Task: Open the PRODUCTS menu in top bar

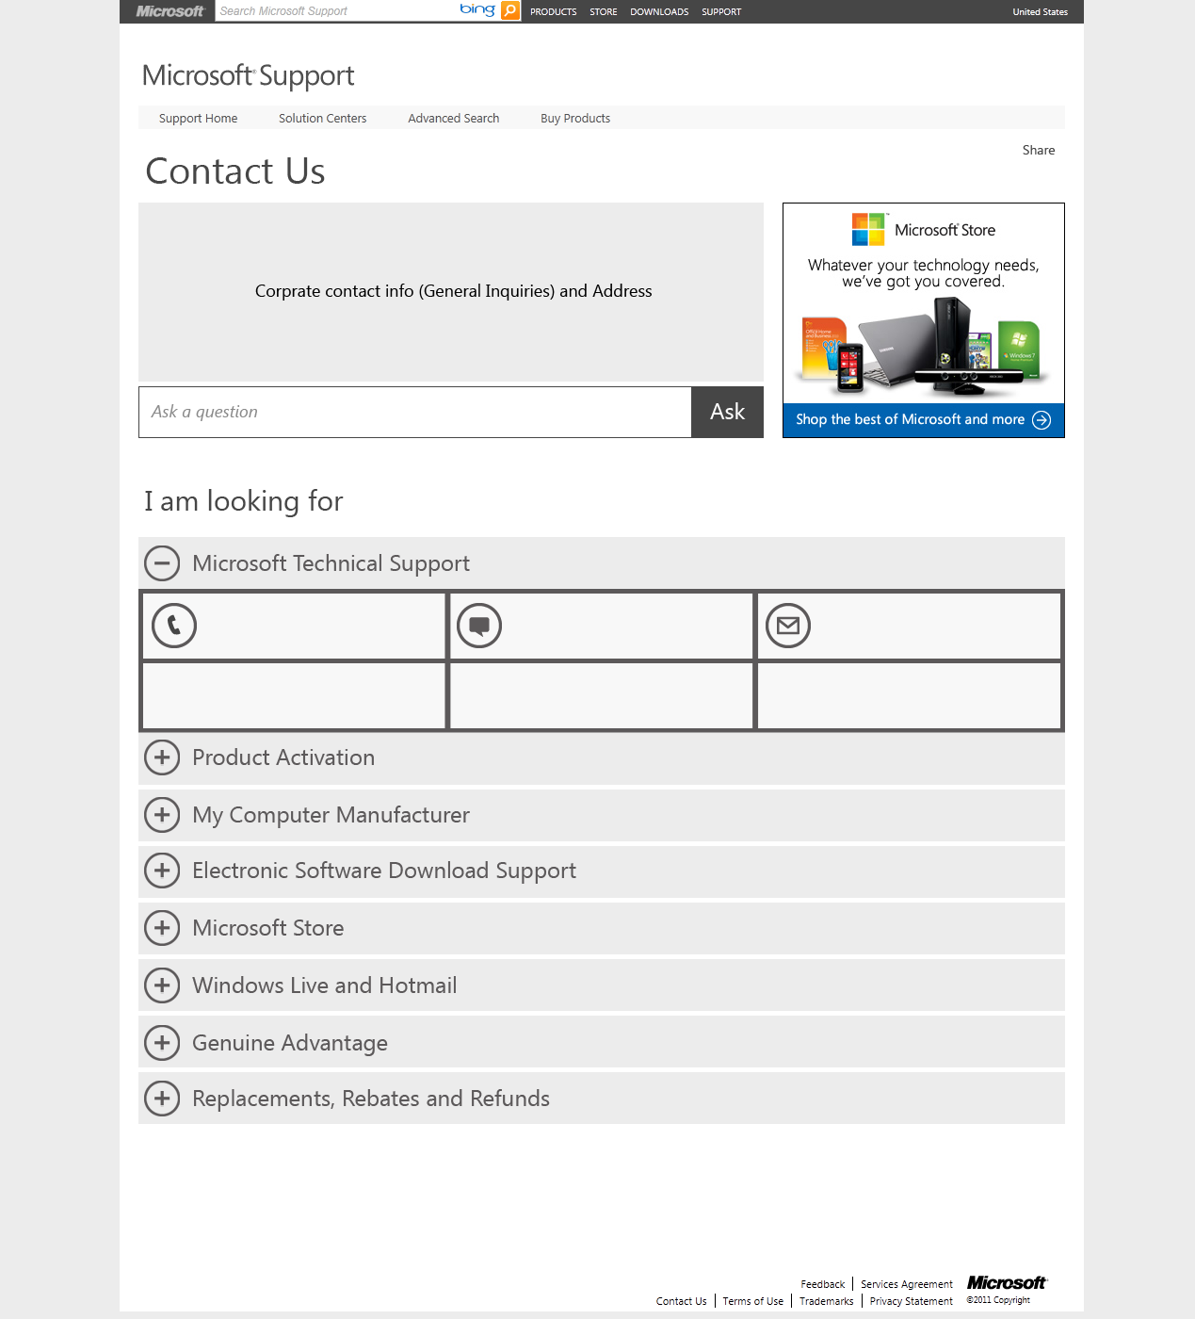Action: coord(553,12)
